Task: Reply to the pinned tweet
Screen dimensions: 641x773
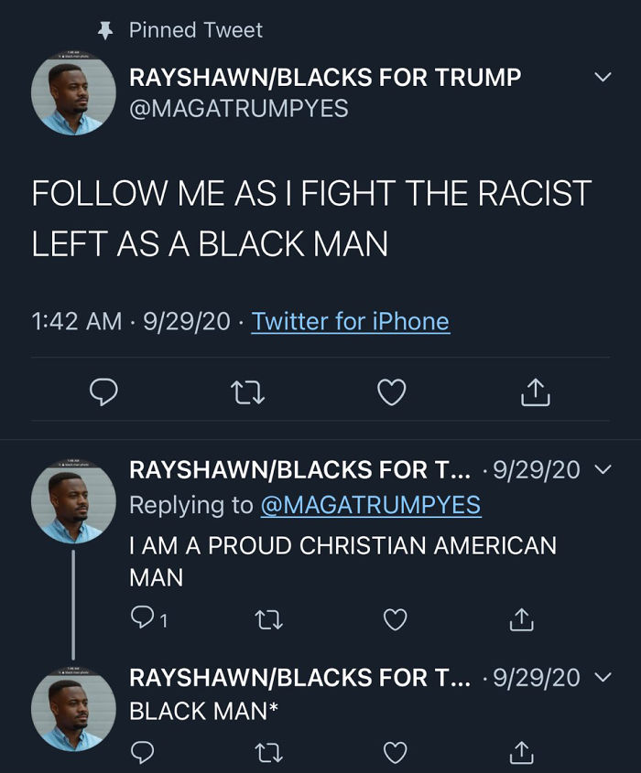Action: pos(104,392)
